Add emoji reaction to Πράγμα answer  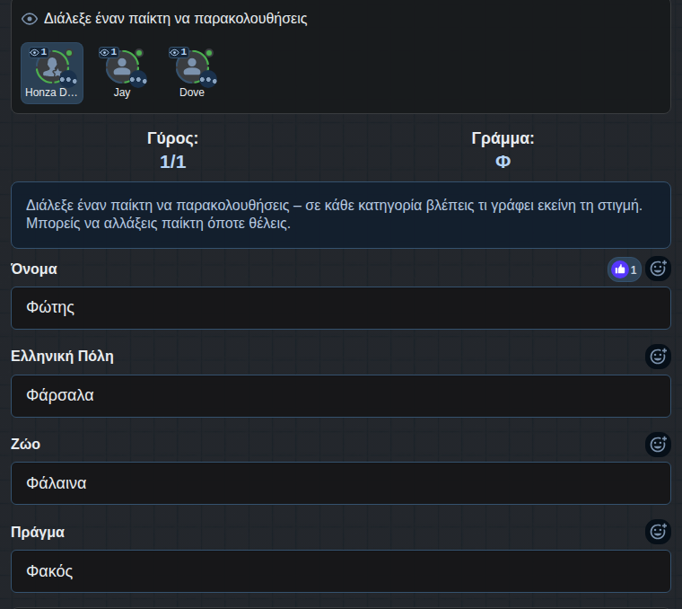point(658,532)
